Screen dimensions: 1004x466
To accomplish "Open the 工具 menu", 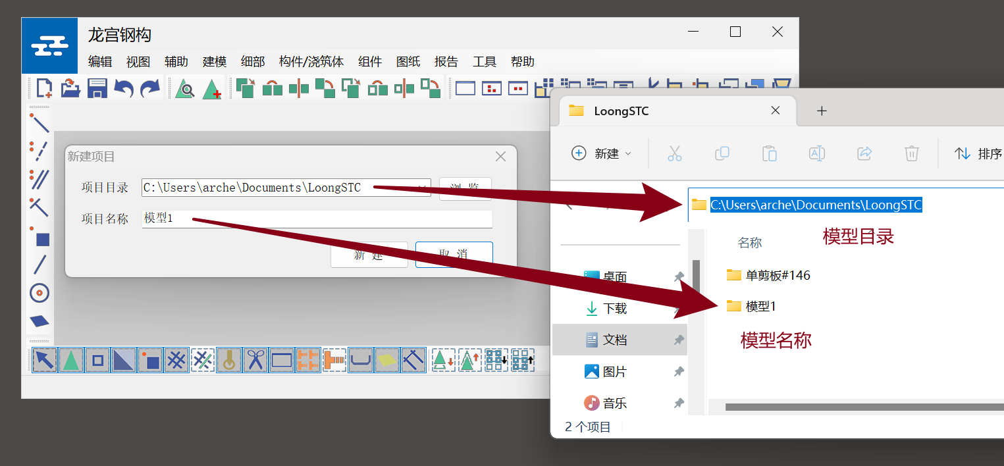I will pyautogui.click(x=485, y=62).
